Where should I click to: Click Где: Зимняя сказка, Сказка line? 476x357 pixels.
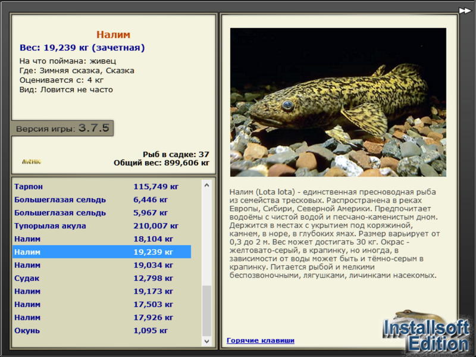pyautogui.click(x=77, y=71)
